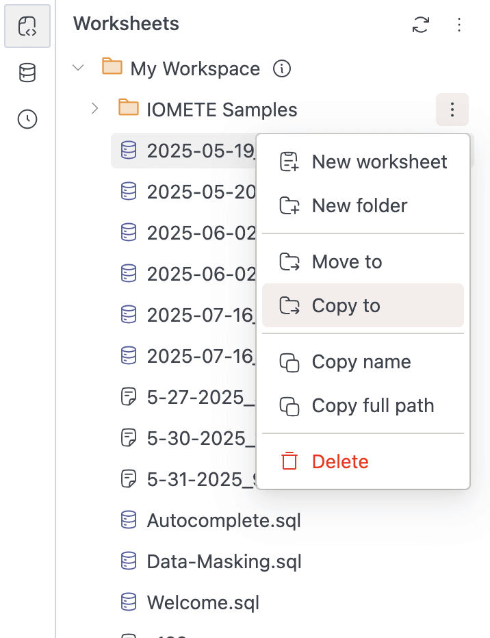
Task: Collapse the My Workspace folder
Action: (77, 68)
